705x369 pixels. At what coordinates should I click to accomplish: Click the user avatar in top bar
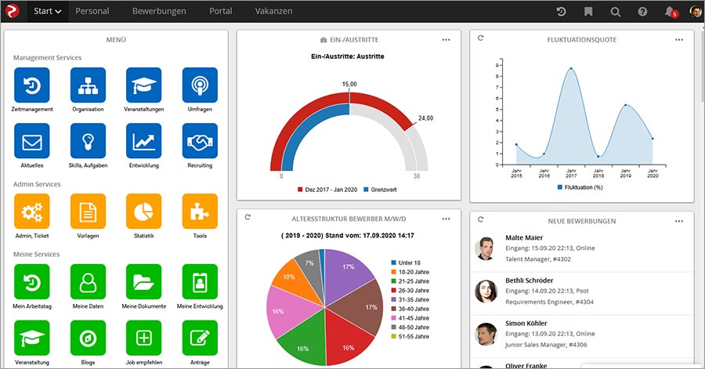point(695,11)
